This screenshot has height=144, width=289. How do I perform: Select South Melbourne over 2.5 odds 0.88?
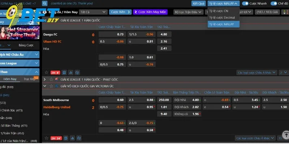tap(142, 100)
